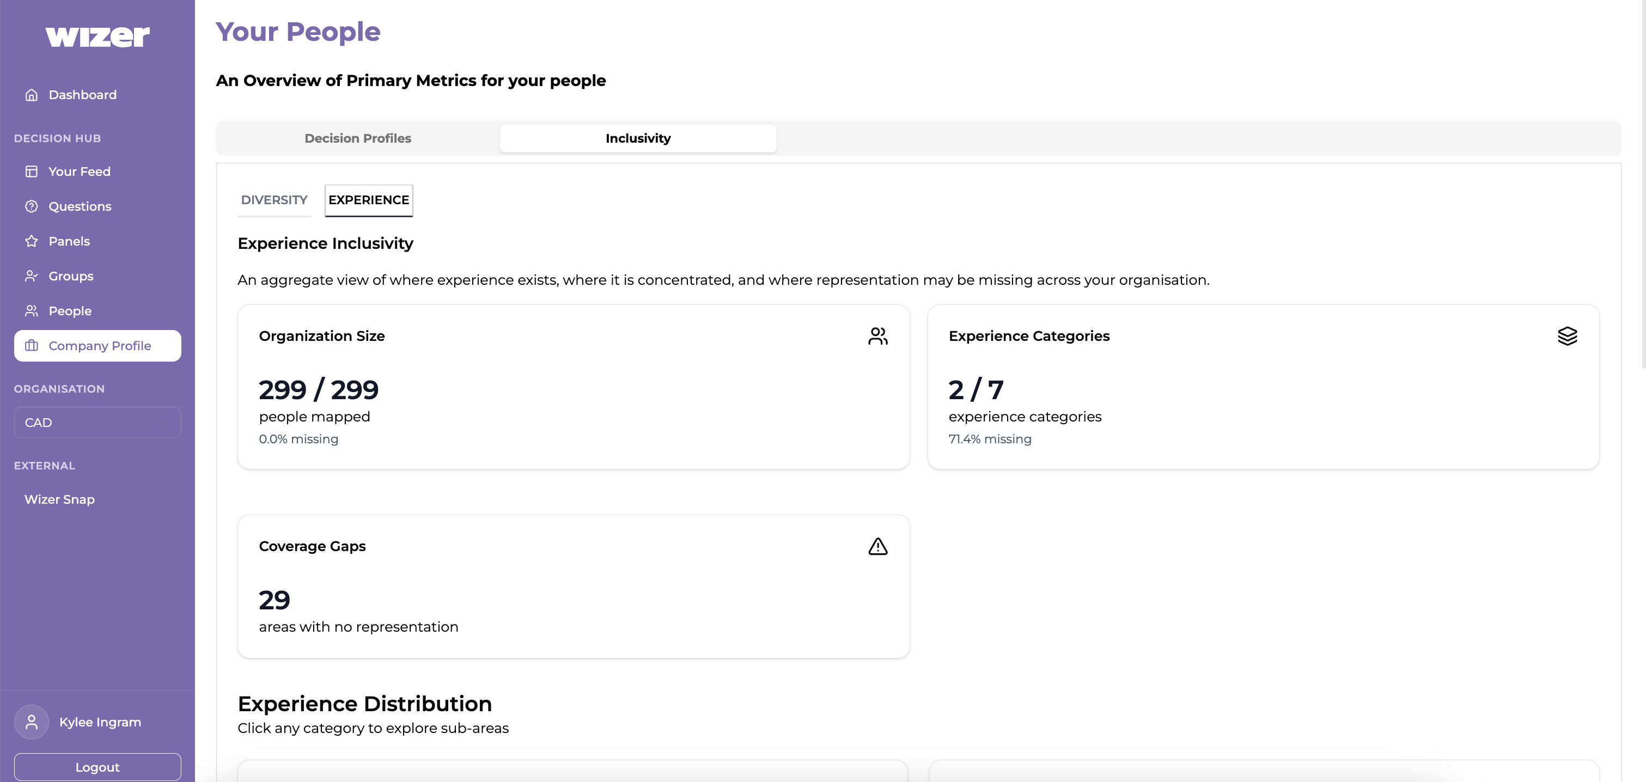Click the Wizer logo
Viewport: 1646px width, 782px height.
97,36
